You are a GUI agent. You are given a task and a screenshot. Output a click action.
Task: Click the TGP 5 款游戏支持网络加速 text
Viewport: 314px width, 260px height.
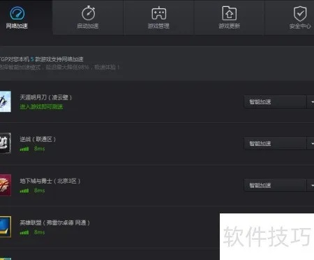tap(42, 59)
